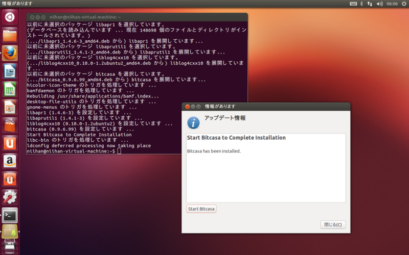Open the session gear menu
This screenshot has width=409, height=255.
[x=404, y=4]
